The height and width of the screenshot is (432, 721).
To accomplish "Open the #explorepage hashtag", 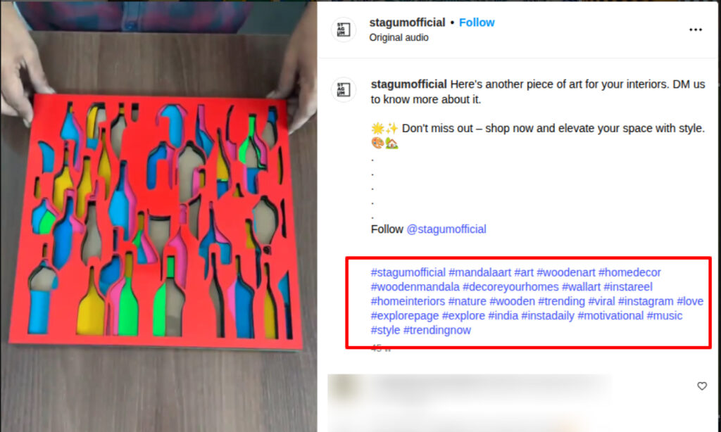I will [405, 316].
